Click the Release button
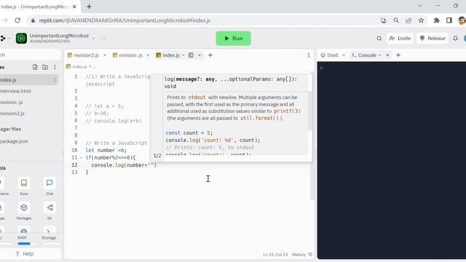The width and height of the screenshot is (466, 262). coord(433,39)
